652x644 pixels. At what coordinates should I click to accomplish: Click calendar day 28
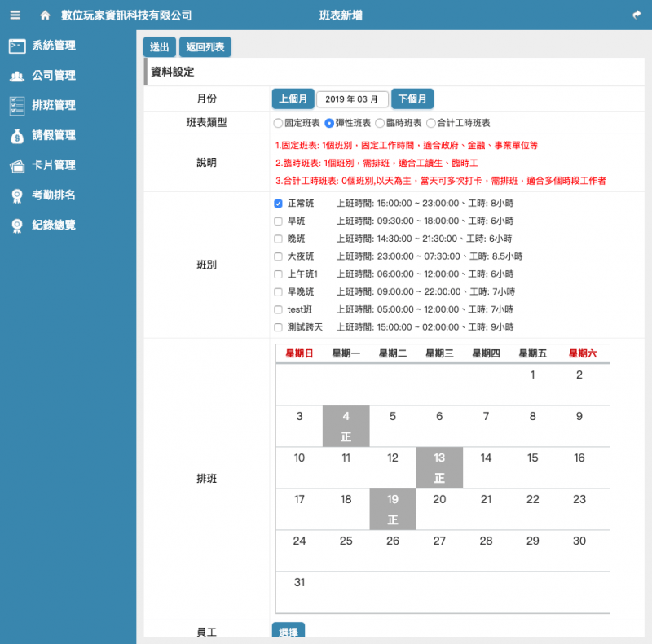(486, 551)
